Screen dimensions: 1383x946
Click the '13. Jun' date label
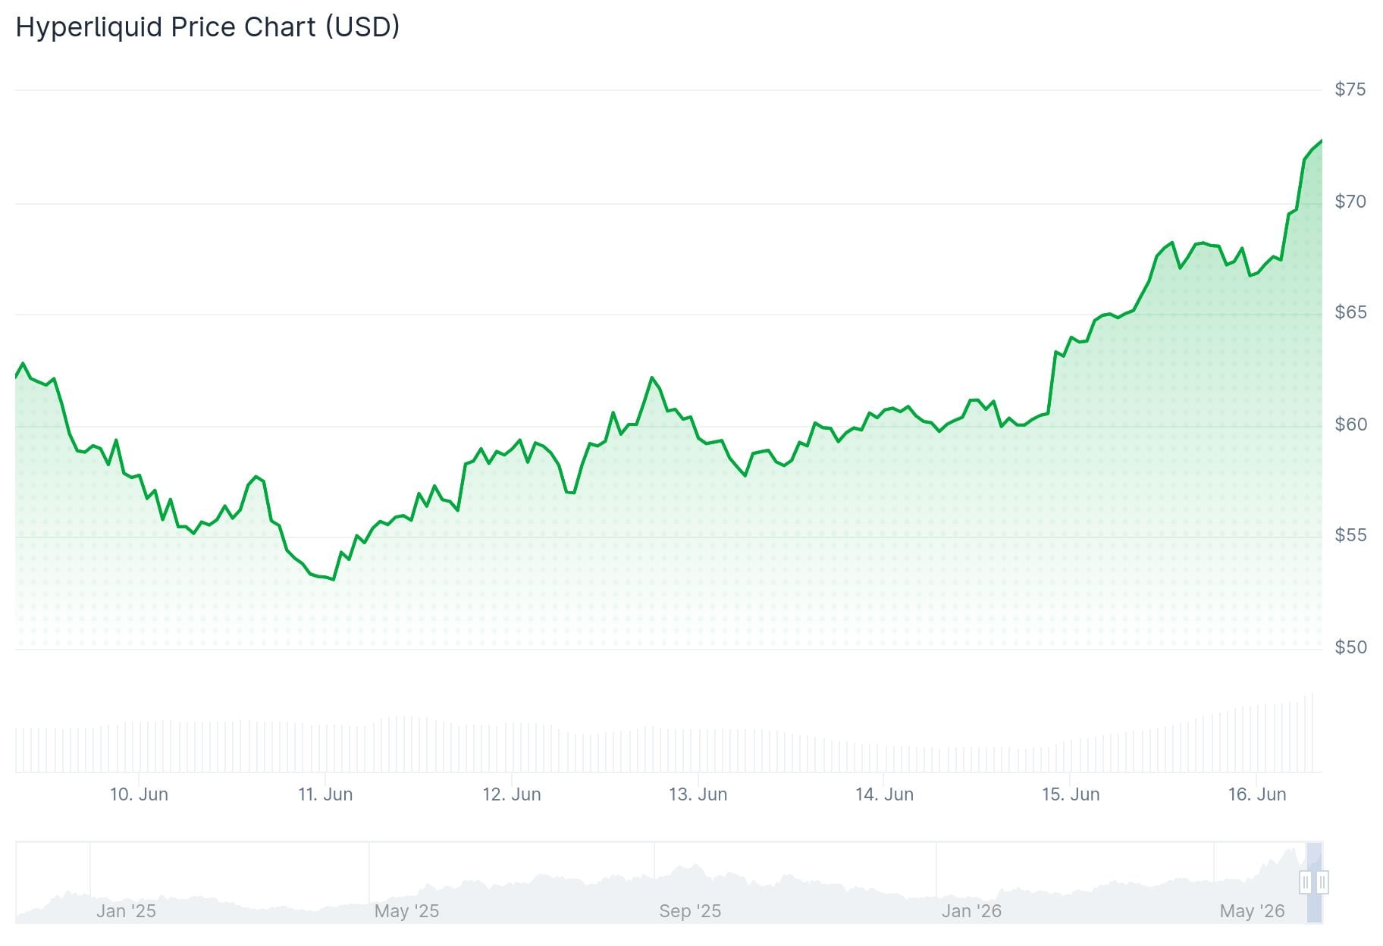[698, 794]
